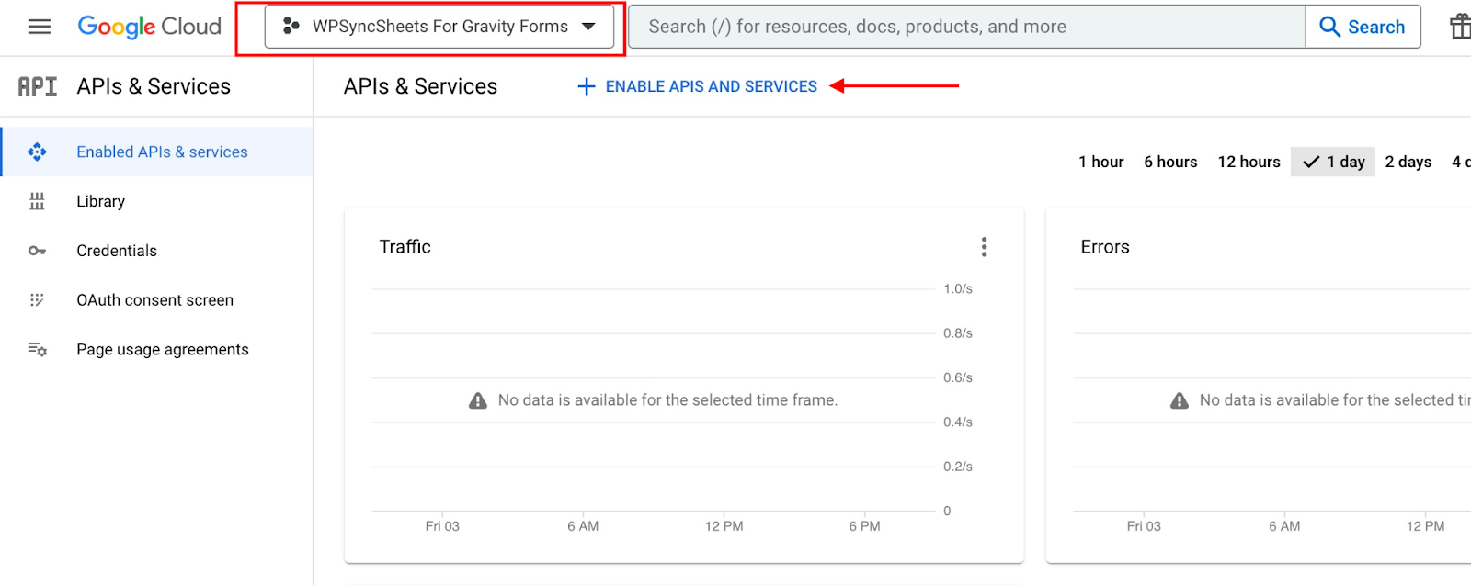Click the OAuth consent screen icon
1471x585 pixels.
coord(37,300)
